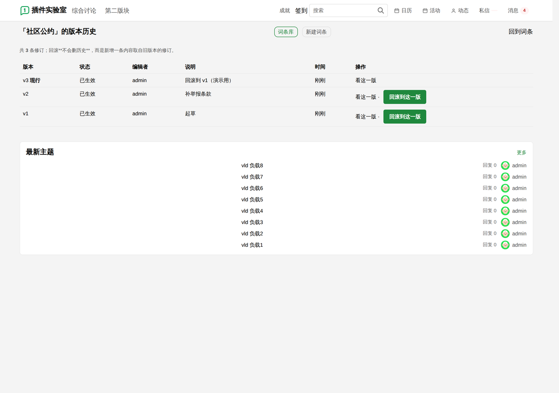
Task: Select the 词条库 tab button
Action: coord(286,32)
